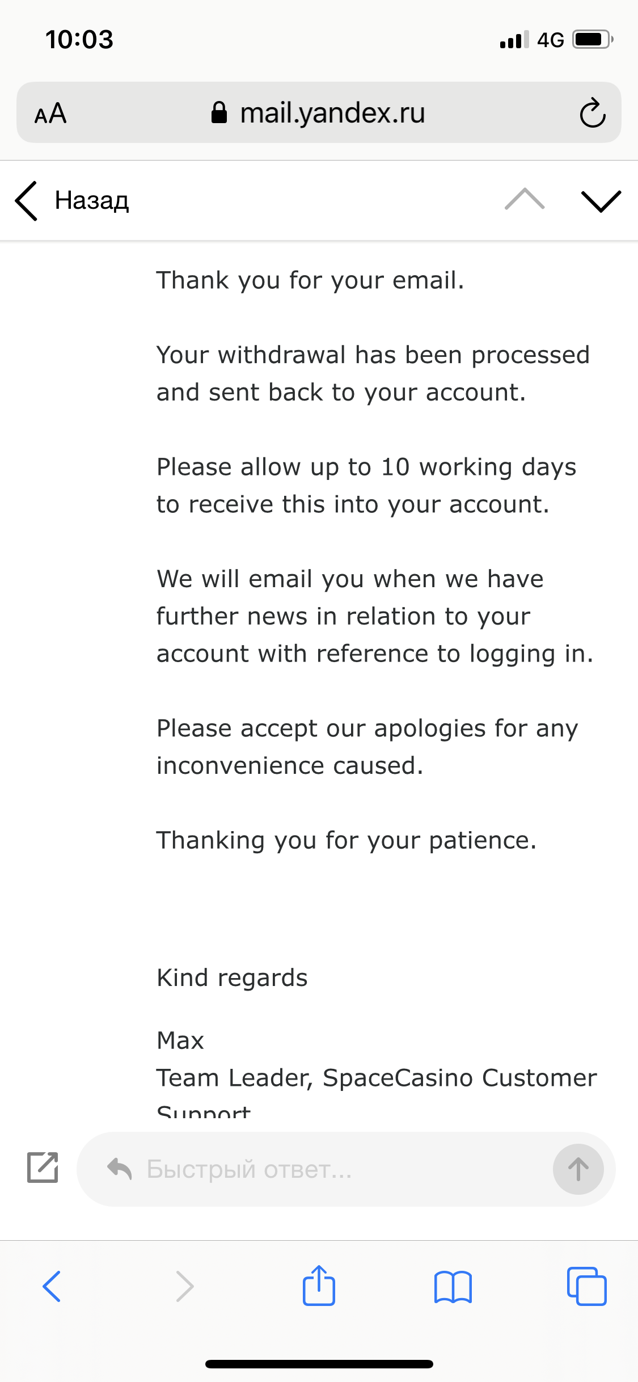The height and width of the screenshot is (1382, 638).
Task: Open the Safari share sheet
Action: 319,1286
